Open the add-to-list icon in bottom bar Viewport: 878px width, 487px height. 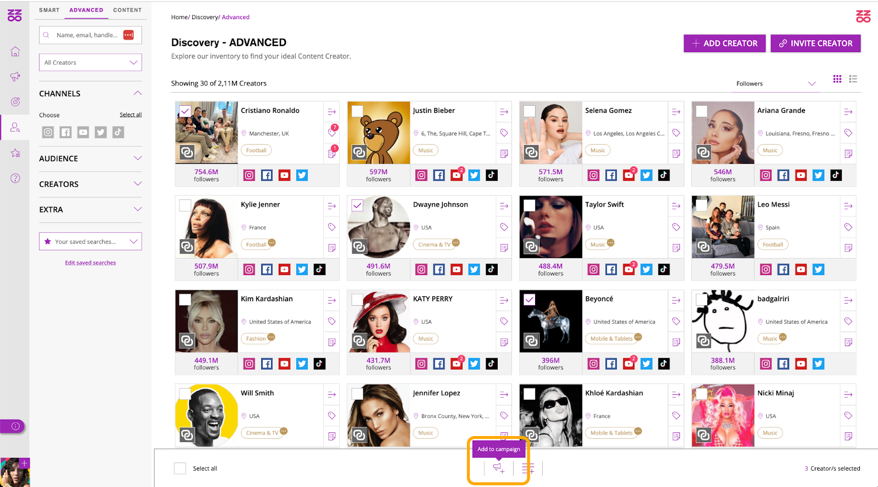tap(528, 468)
